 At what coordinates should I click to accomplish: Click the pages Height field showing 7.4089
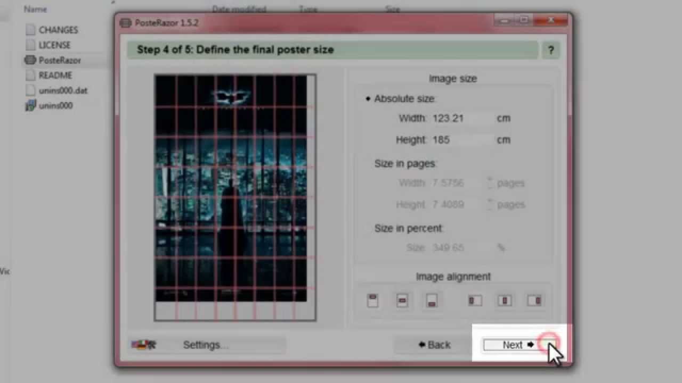pyautogui.click(x=458, y=205)
